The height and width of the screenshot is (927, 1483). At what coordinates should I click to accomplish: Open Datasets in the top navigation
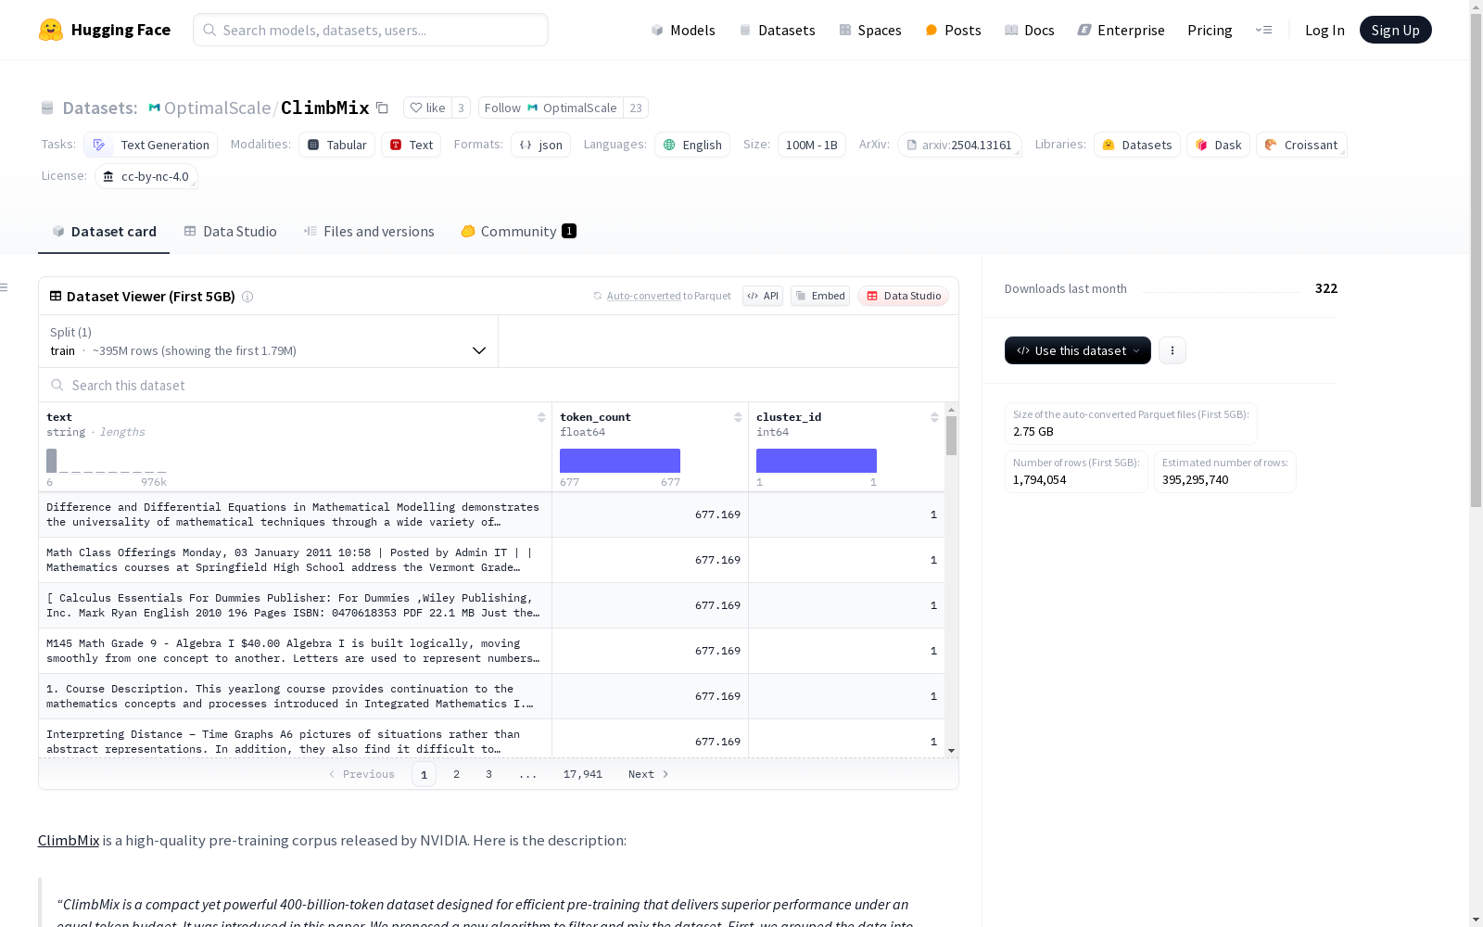point(777,30)
